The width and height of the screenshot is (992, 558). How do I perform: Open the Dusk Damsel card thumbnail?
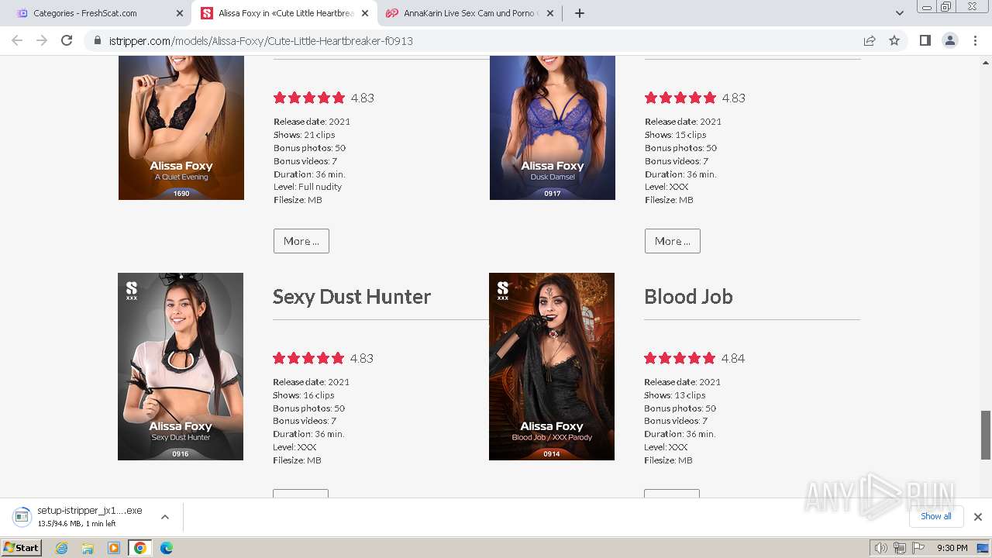pos(553,128)
